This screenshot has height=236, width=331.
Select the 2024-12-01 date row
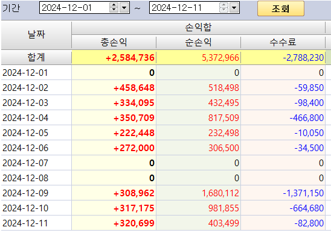[x=36, y=73]
